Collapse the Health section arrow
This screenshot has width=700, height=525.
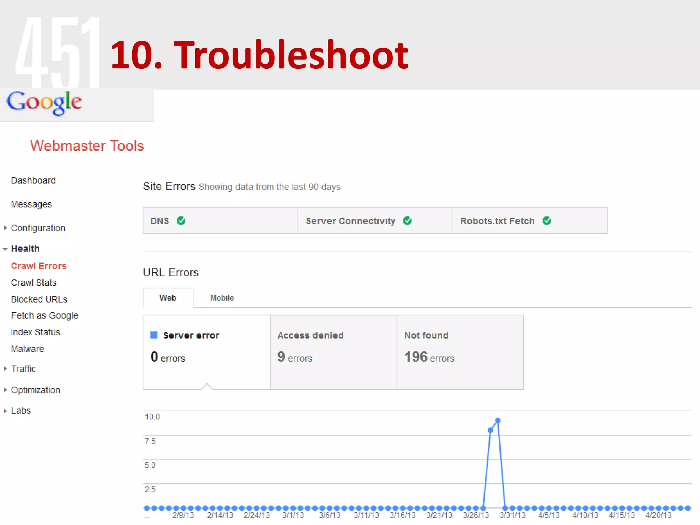pos(5,249)
